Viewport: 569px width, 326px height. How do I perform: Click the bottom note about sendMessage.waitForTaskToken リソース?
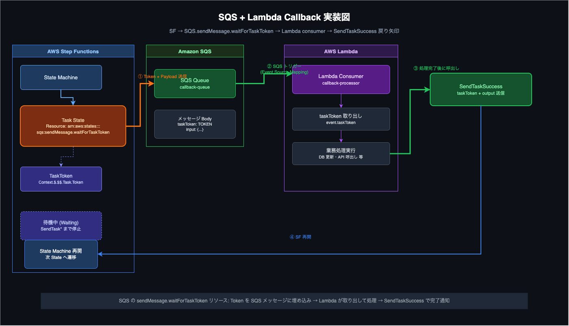tap(284, 301)
